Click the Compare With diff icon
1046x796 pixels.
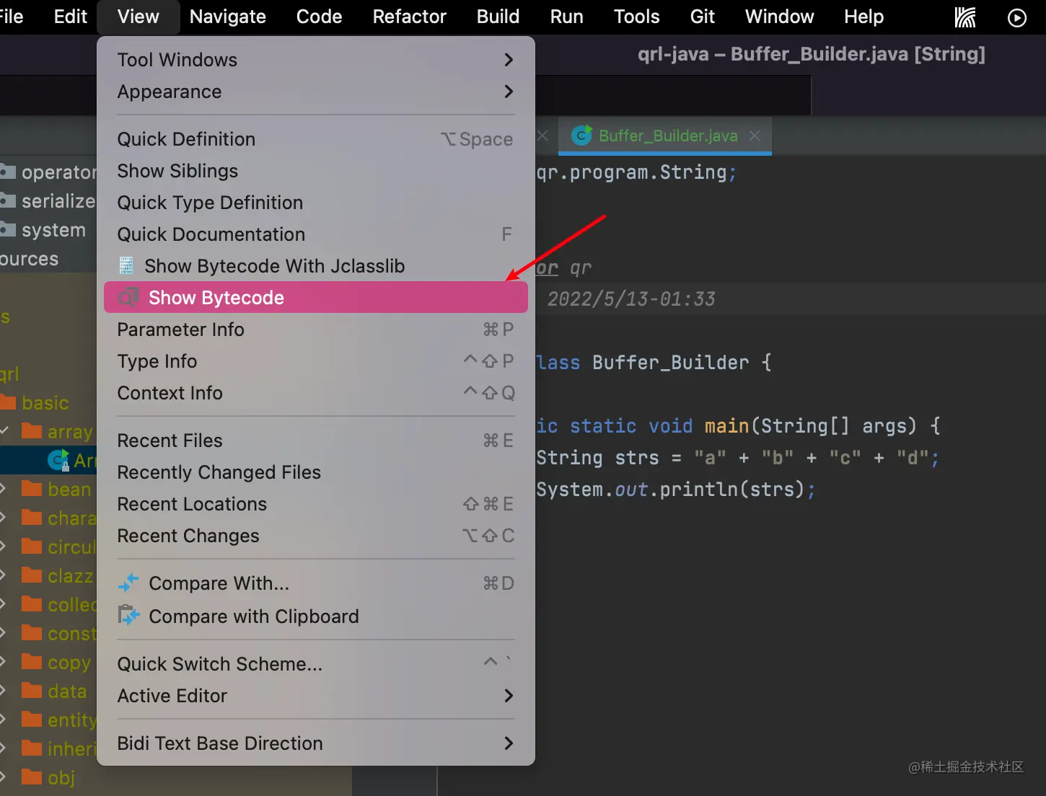click(128, 583)
